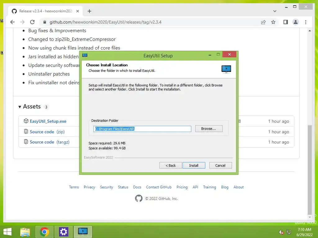Minimize the EasyUtil Setup dialog
This screenshot has height=238, width=318.
click(210, 55)
